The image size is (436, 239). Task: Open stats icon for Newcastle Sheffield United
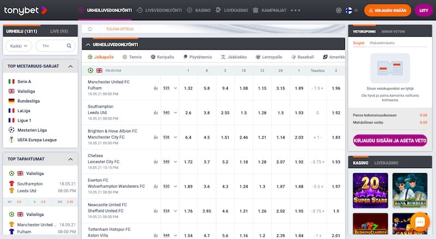[x=156, y=211]
